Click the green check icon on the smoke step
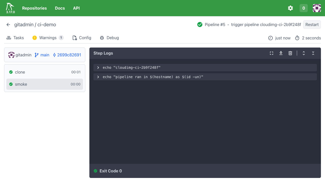This screenshot has width=325, height=182. click(x=11, y=84)
